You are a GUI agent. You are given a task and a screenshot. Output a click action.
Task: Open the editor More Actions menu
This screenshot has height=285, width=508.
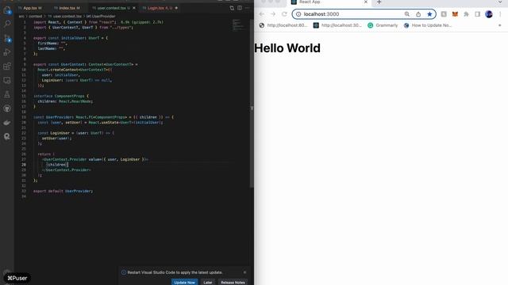pyautogui.click(x=248, y=8)
